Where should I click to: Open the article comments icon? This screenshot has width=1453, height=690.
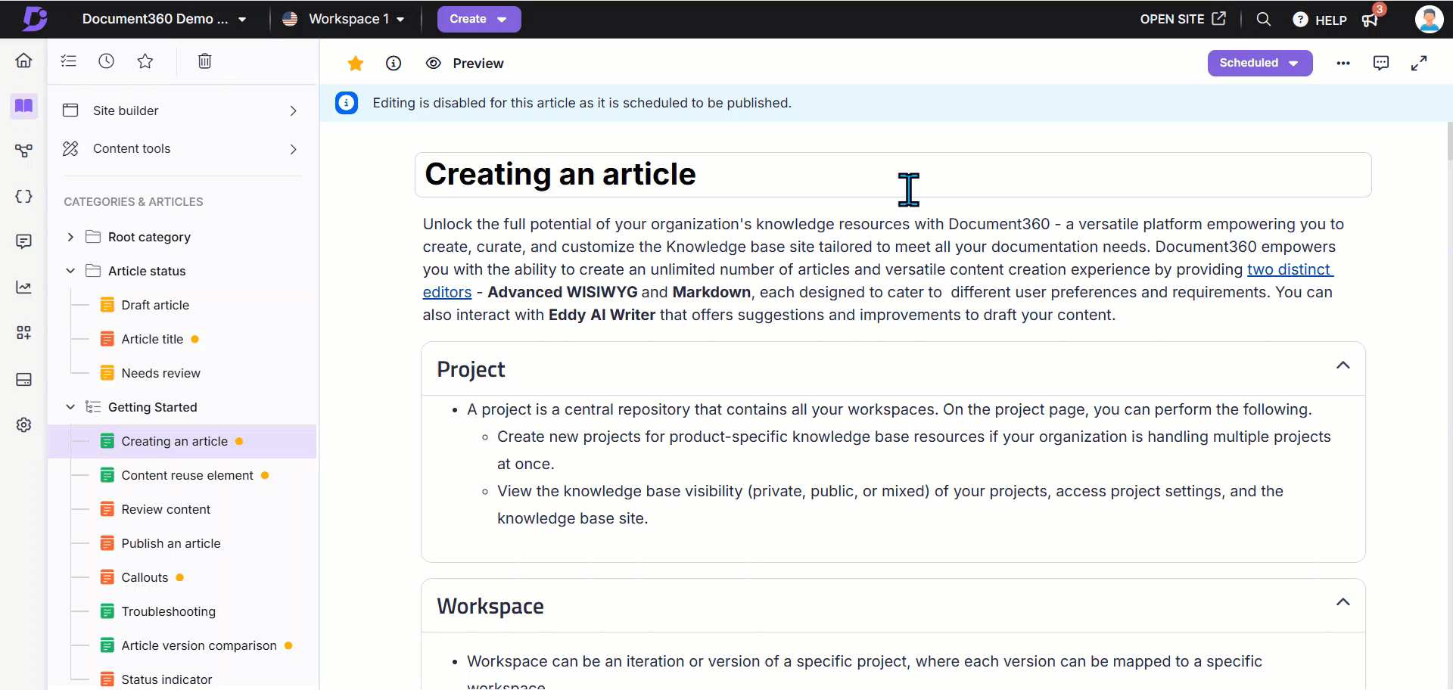(1381, 64)
